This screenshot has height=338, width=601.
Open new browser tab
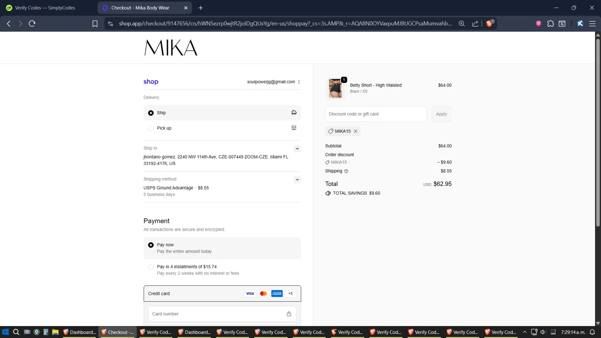click(201, 8)
